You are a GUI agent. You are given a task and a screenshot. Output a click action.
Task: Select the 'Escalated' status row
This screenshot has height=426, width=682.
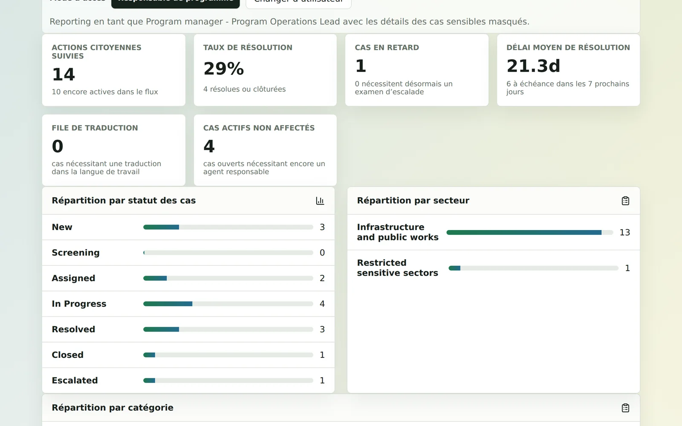188,380
